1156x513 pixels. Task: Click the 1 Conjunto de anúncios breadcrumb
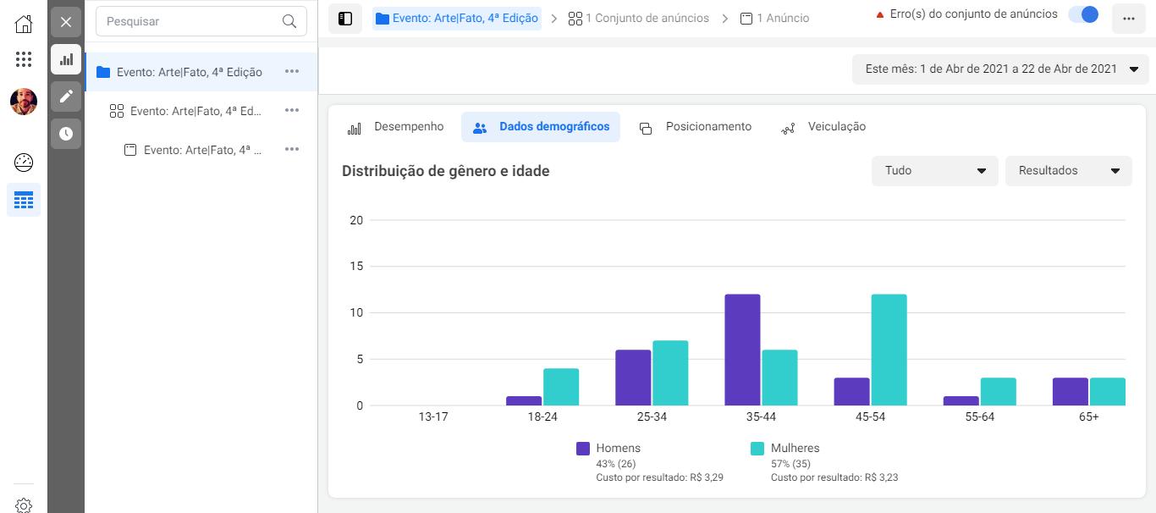point(639,18)
